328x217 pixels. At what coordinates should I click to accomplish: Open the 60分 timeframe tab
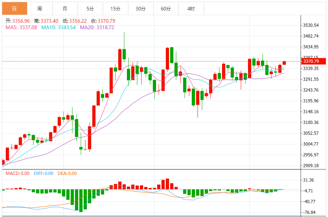tap(166, 9)
